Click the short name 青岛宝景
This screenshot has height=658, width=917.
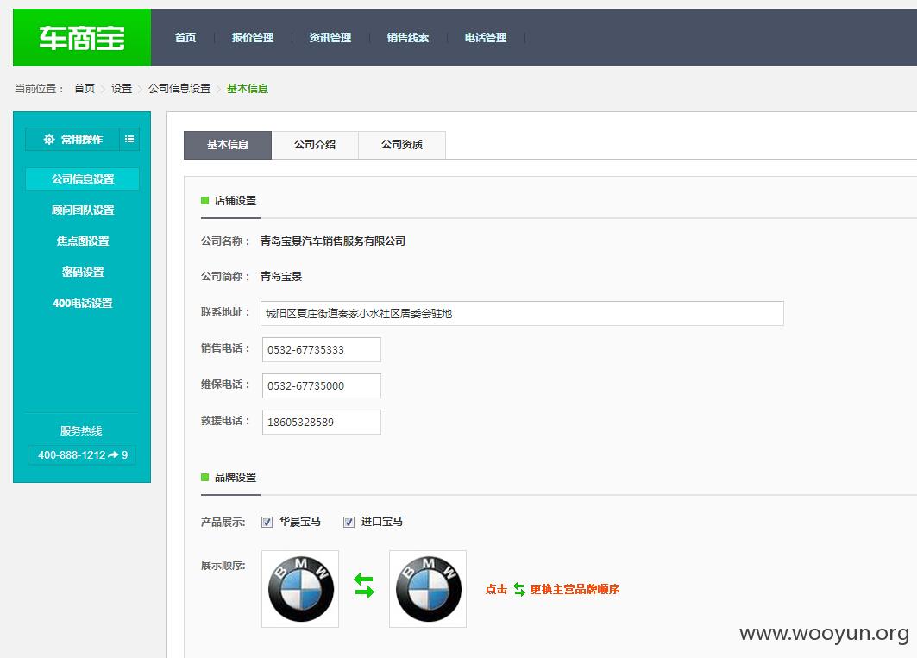281,277
